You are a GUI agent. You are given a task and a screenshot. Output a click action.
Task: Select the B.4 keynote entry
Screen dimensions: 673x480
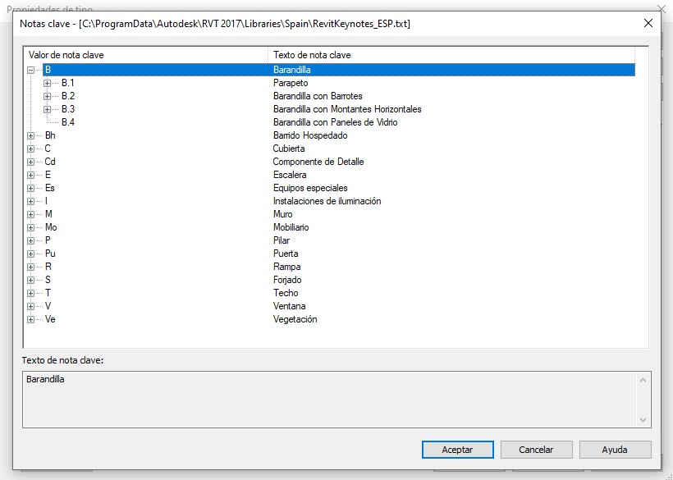(68, 122)
